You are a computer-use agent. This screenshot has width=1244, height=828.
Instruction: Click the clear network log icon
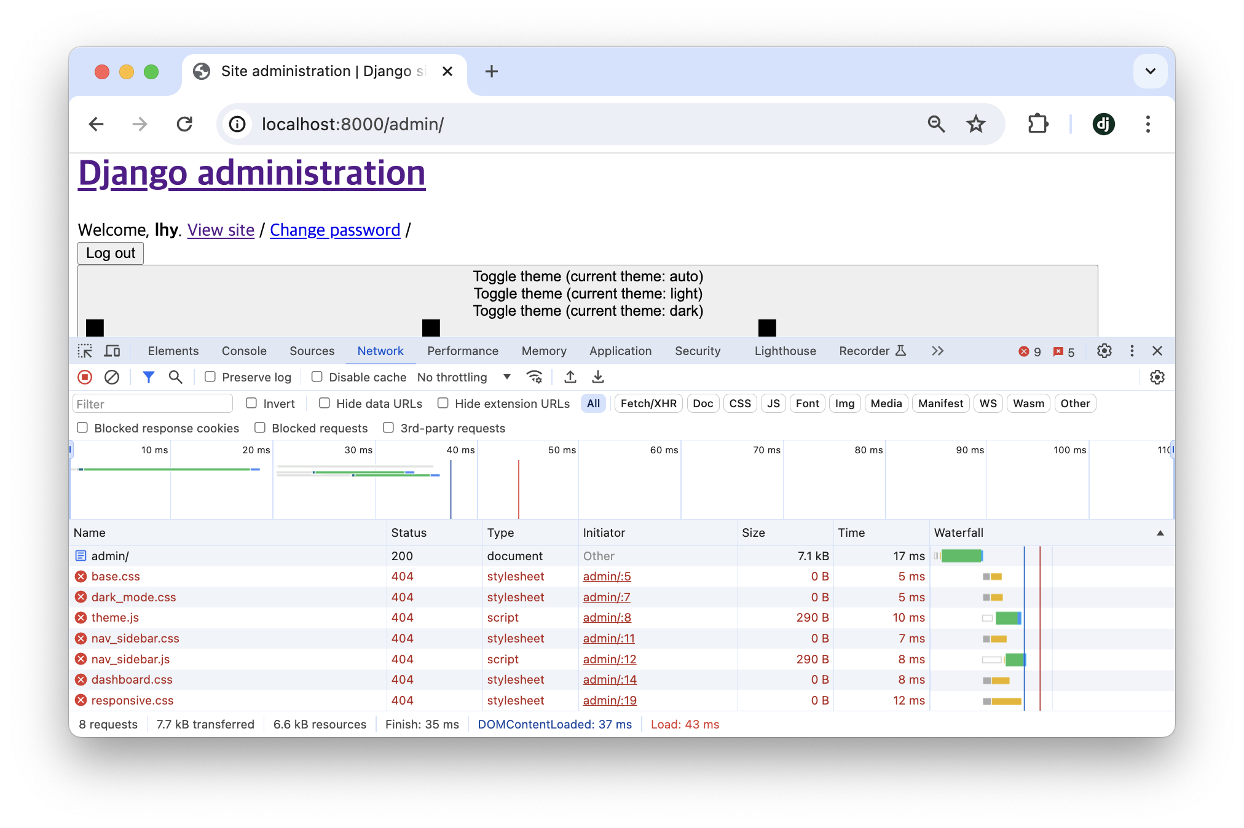tap(111, 377)
